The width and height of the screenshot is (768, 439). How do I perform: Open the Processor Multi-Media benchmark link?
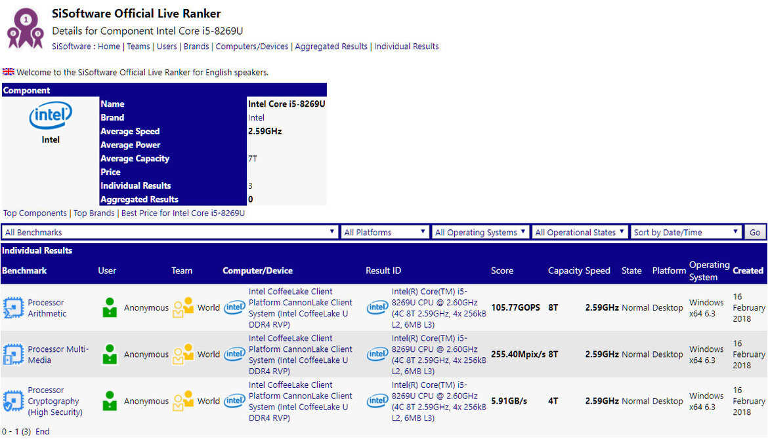58,354
